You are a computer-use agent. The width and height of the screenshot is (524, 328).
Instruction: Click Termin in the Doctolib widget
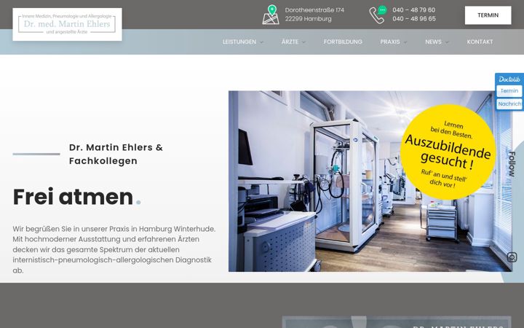click(x=509, y=90)
